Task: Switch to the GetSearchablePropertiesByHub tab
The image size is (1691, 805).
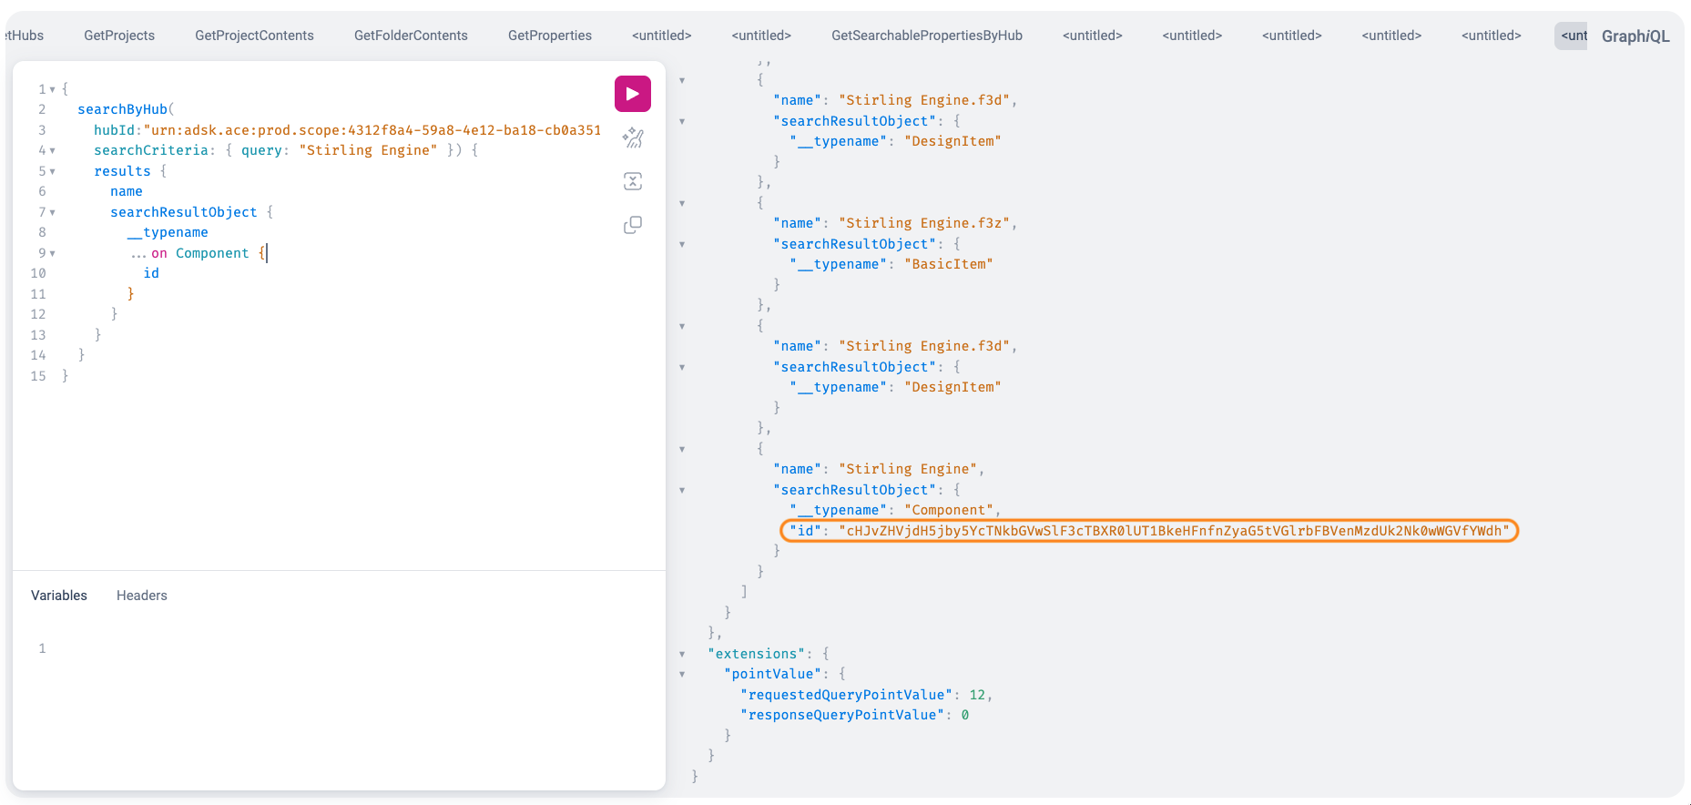Action: click(x=926, y=36)
